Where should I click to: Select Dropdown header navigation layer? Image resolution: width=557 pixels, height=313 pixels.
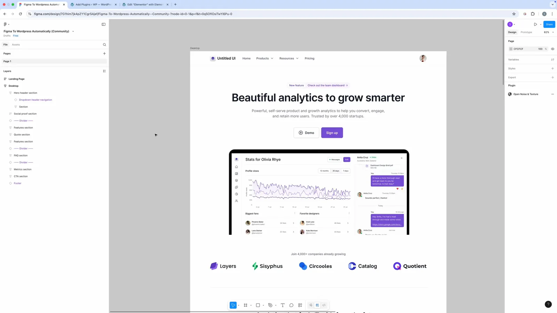(x=36, y=100)
